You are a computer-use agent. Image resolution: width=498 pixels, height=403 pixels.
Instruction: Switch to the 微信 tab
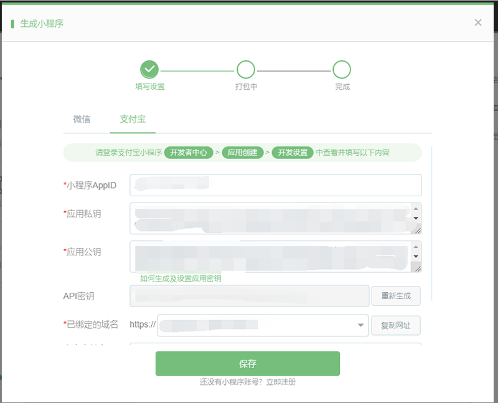tap(82, 119)
